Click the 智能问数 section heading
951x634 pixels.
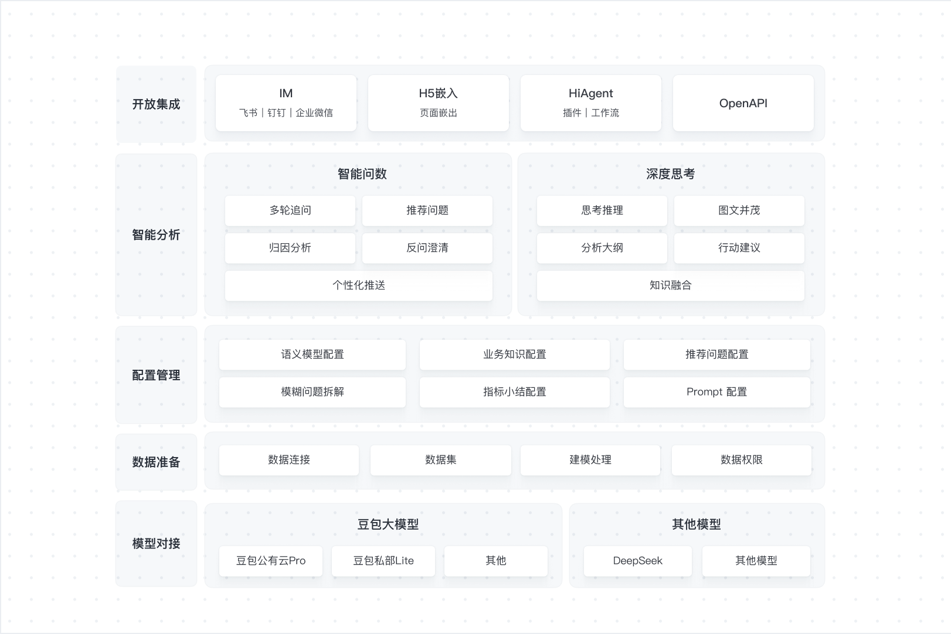[x=362, y=174]
